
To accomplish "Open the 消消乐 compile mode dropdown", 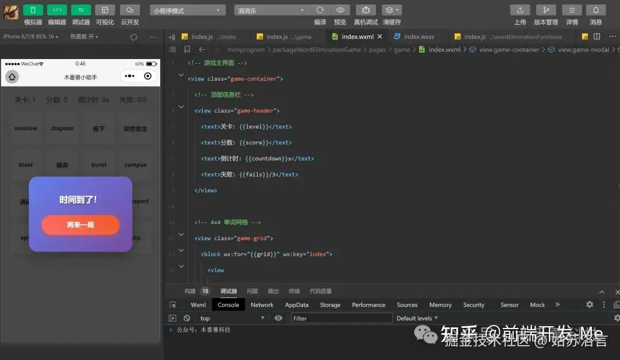I will coord(270,10).
